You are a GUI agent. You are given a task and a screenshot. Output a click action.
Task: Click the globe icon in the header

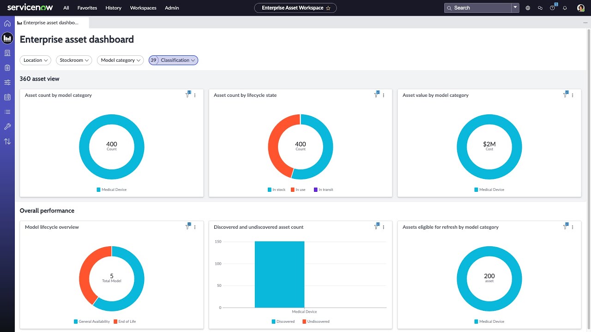pyautogui.click(x=528, y=8)
